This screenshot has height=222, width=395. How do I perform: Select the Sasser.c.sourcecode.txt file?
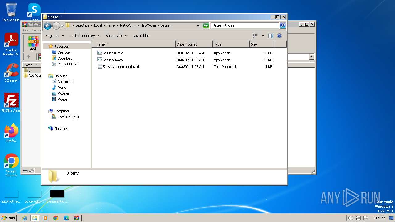(121, 67)
